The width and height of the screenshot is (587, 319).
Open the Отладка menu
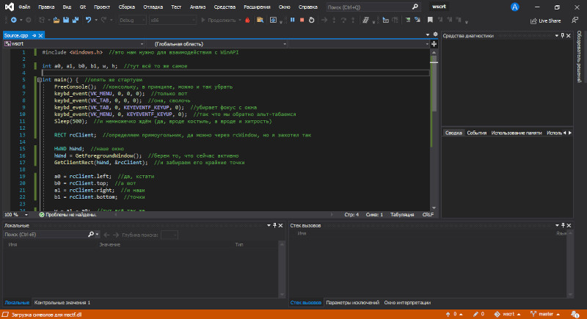click(153, 7)
